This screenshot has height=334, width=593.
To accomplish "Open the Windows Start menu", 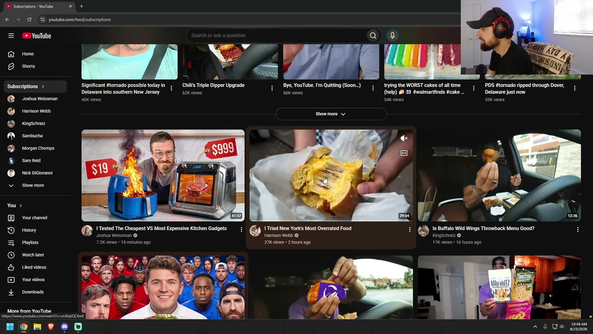I will coord(10,327).
